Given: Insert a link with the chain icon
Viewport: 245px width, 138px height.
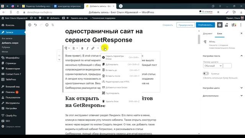Looking at the screenshot, I should [x=93, y=48].
